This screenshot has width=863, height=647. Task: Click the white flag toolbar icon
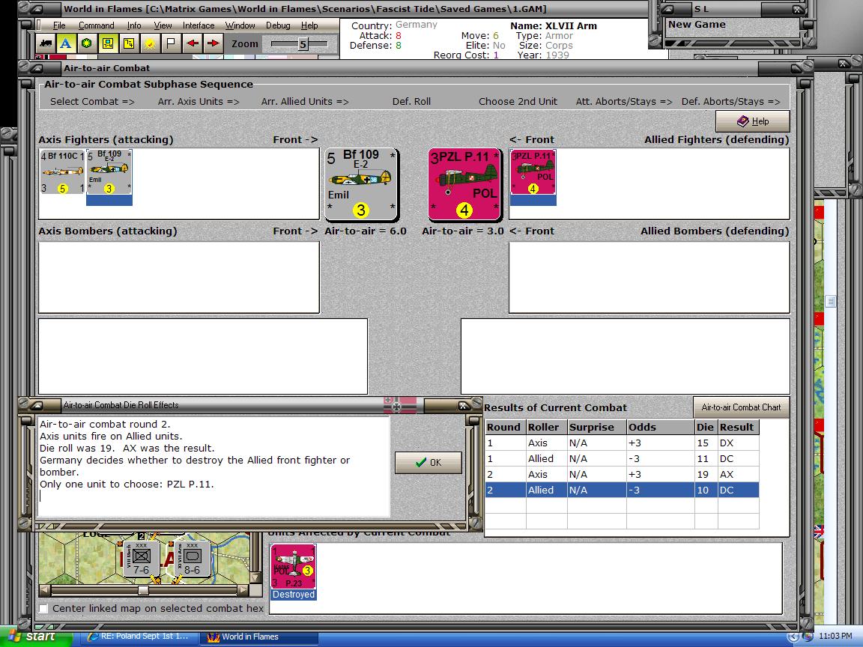click(171, 43)
